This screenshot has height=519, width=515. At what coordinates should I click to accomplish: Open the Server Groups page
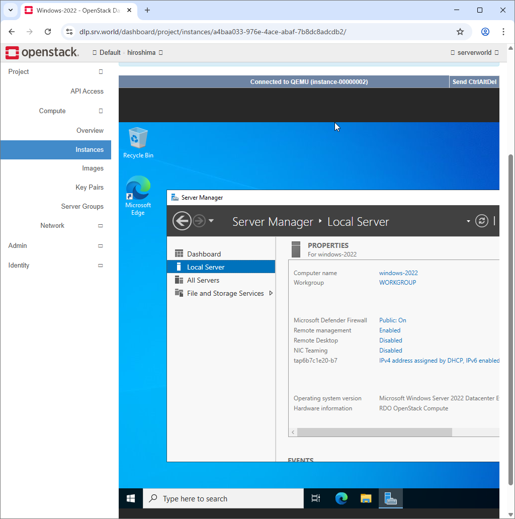point(82,206)
